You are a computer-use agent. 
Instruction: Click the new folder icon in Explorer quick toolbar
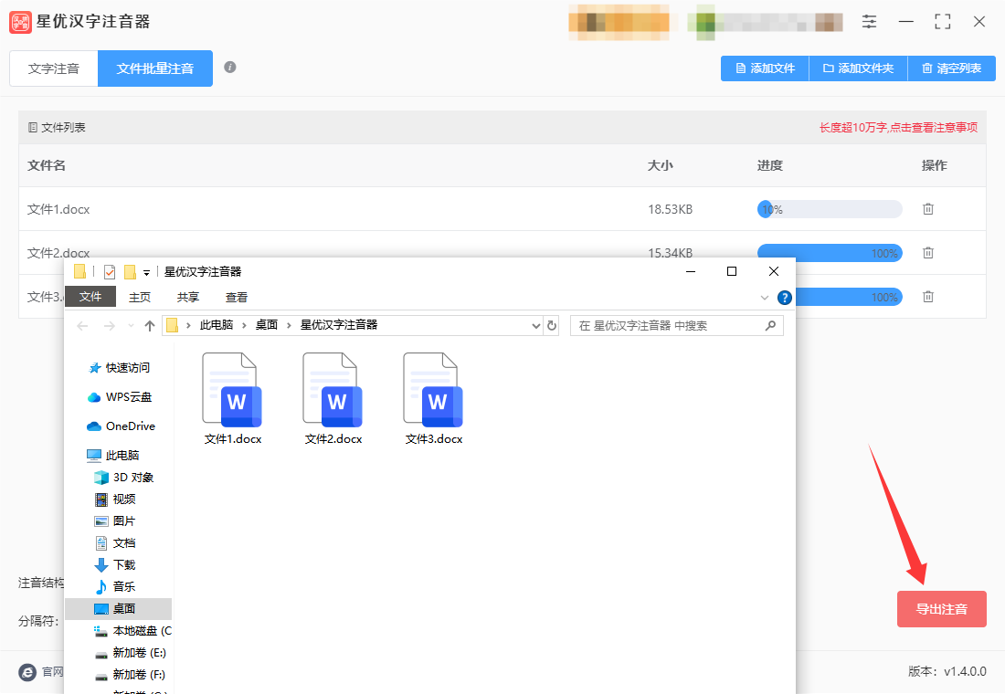[x=130, y=272]
